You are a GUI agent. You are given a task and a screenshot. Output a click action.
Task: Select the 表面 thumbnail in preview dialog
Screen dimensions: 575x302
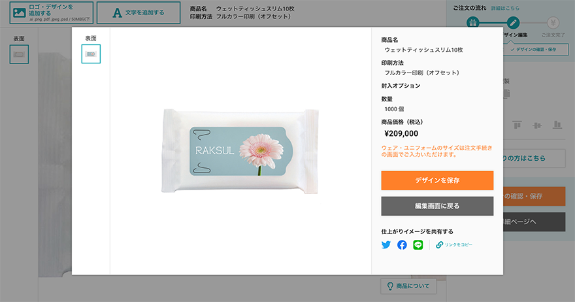coord(91,54)
